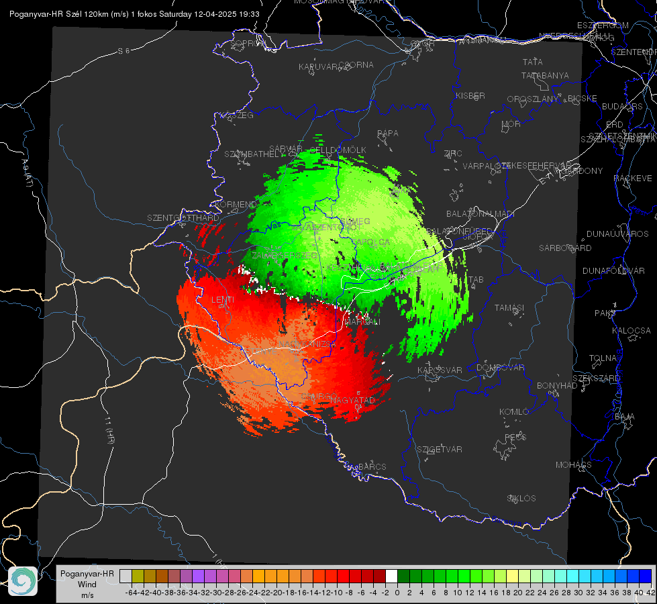
Task: Select the KISBER label
Action: (470, 95)
